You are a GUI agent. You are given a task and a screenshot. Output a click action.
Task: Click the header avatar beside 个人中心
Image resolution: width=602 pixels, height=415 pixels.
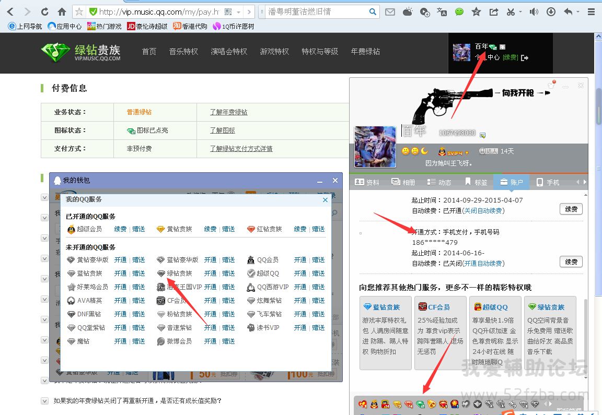coord(461,53)
